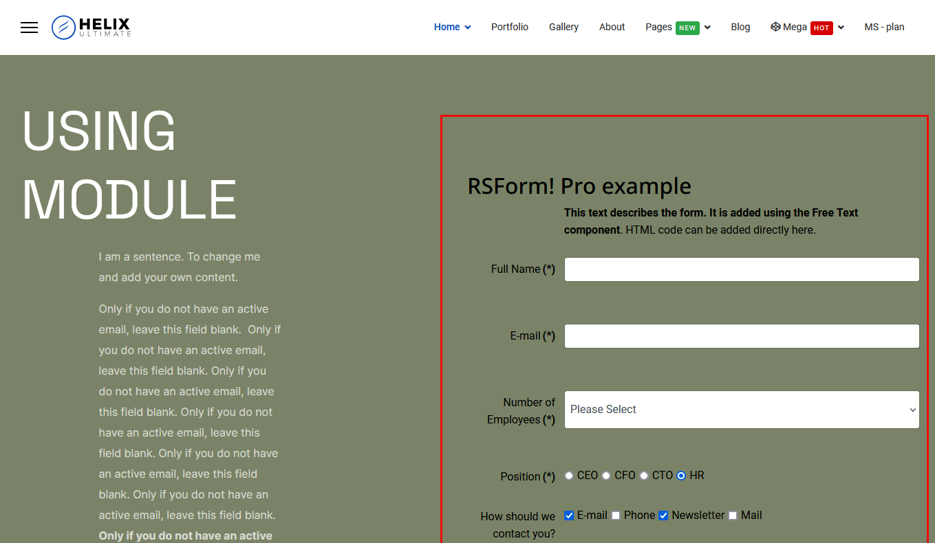Go to the Gallery page
The height and width of the screenshot is (543, 935).
pyautogui.click(x=563, y=27)
